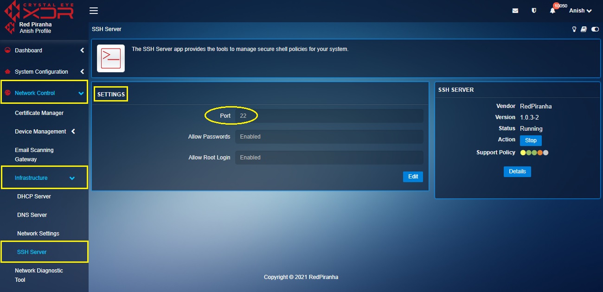Open the notifications bell icon
Screen dimensions: 603x292
552,11
